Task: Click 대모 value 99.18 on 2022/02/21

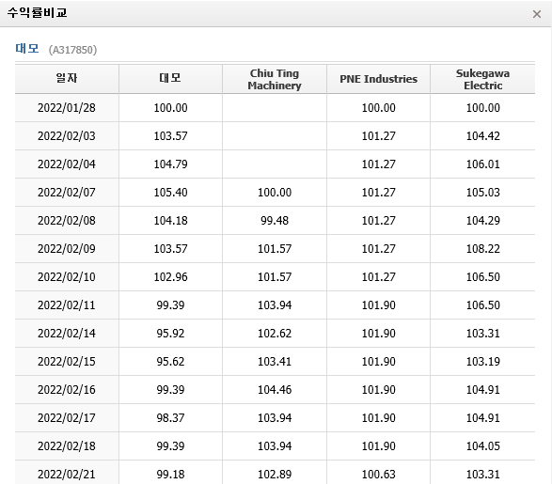Action: [170, 474]
